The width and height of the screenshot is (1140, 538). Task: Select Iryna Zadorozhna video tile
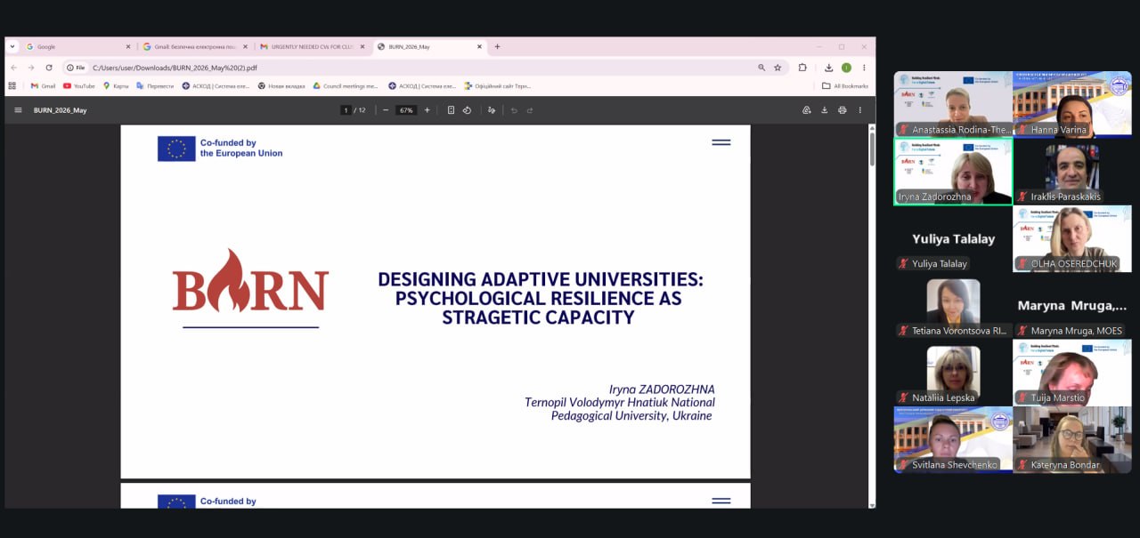point(953,172)
